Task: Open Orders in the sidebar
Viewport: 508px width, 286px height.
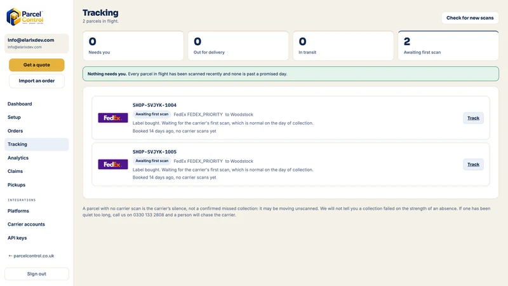Action: [37, 131]
